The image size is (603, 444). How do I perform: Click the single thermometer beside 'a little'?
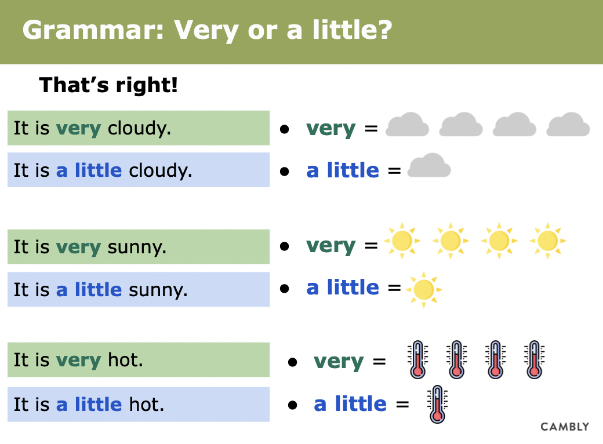438,404
